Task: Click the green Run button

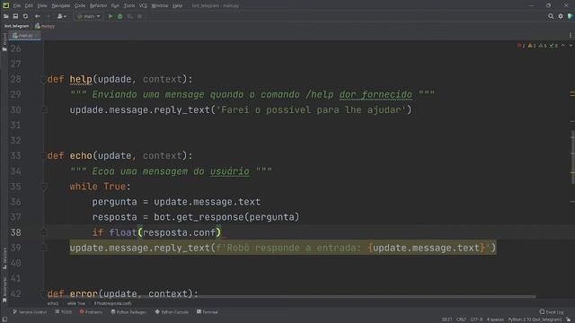Action: click(111, 16)
